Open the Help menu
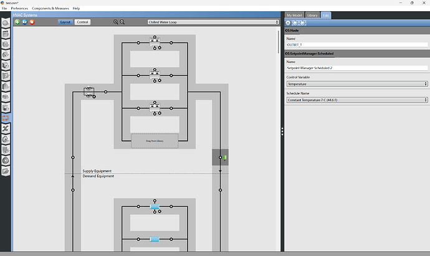Screen dimensions: 430x256 76,9
